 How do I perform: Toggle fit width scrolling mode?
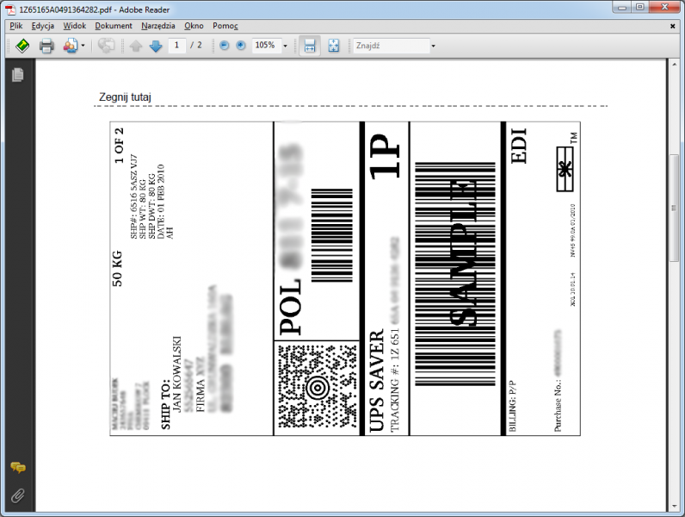[309, 46]
